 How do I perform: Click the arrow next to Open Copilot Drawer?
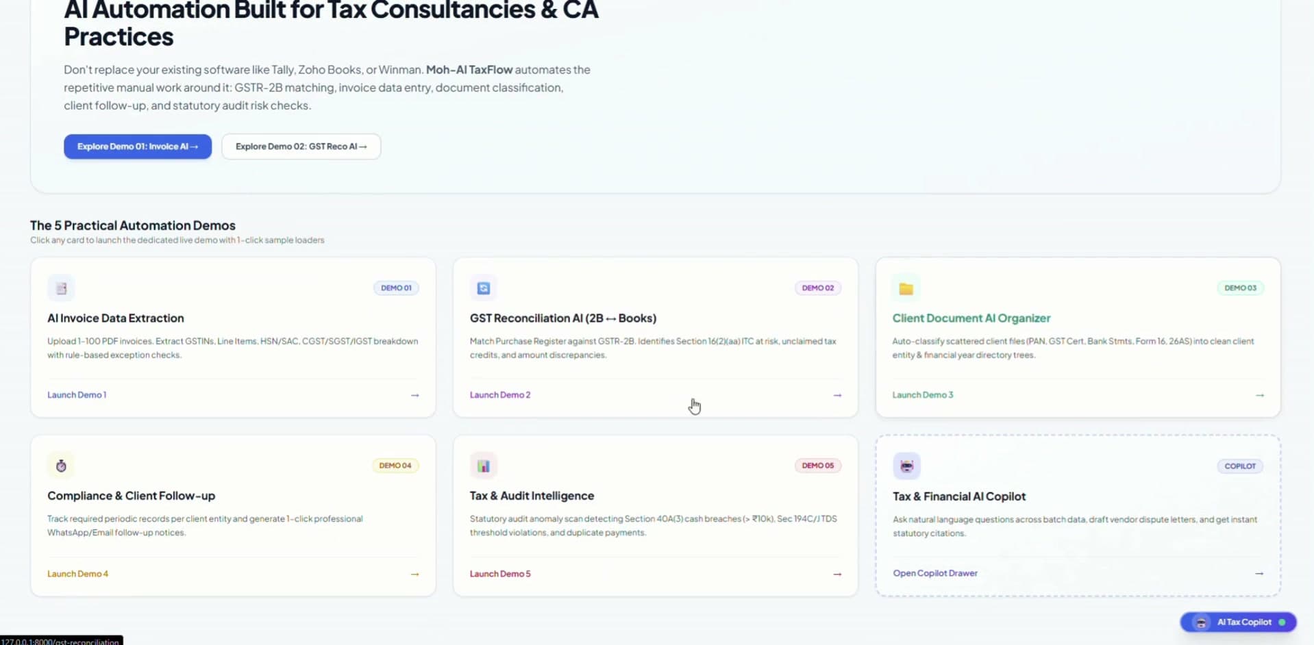point(1259,573)
